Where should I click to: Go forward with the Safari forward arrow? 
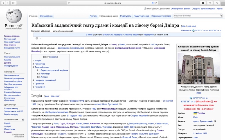[7, 3]
